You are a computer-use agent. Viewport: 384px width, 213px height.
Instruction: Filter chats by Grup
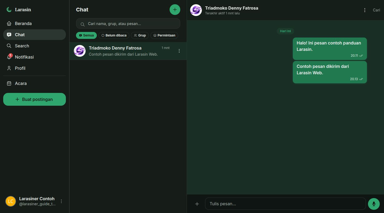click(140, 35)
